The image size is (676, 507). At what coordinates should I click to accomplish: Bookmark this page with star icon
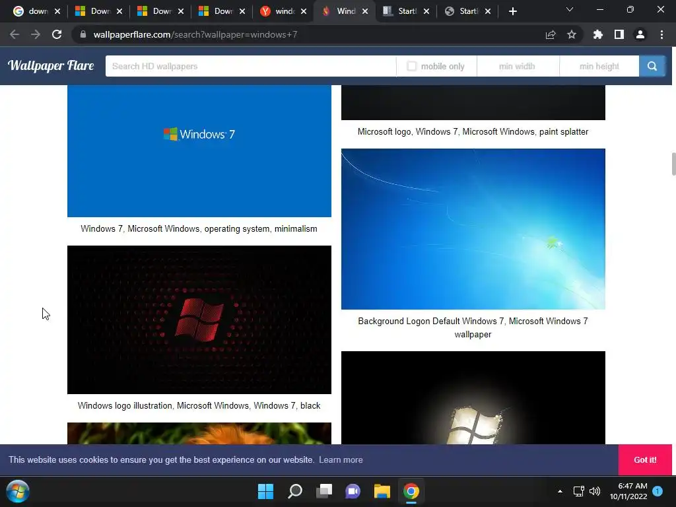(572, 34)
